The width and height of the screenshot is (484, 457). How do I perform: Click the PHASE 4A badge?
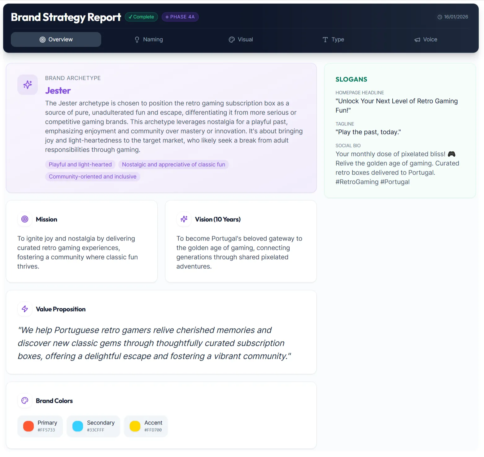click(180, 17)
